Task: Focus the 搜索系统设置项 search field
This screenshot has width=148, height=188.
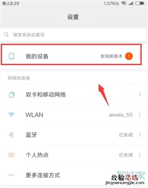Action: [73, 35]
